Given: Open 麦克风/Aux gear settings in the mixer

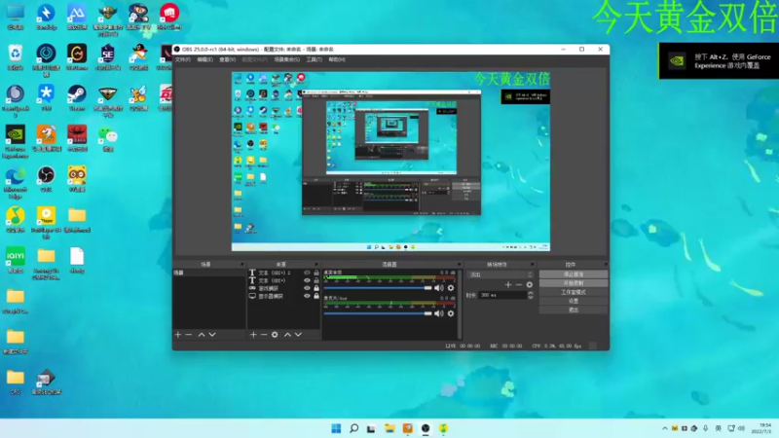Looking at the screenshot, I should (x=451, y=313).
